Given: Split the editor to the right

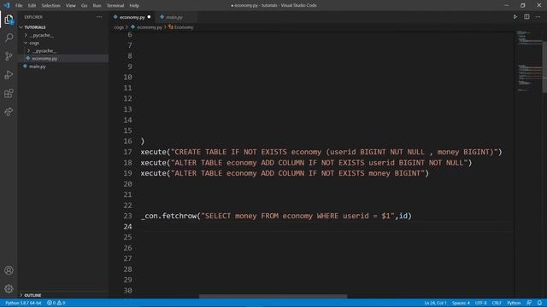Looking at the screenshot, I should (526, 17).
